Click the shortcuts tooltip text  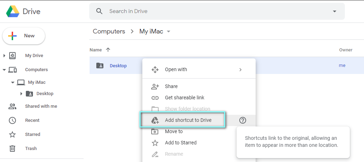(x=291, y=142)
